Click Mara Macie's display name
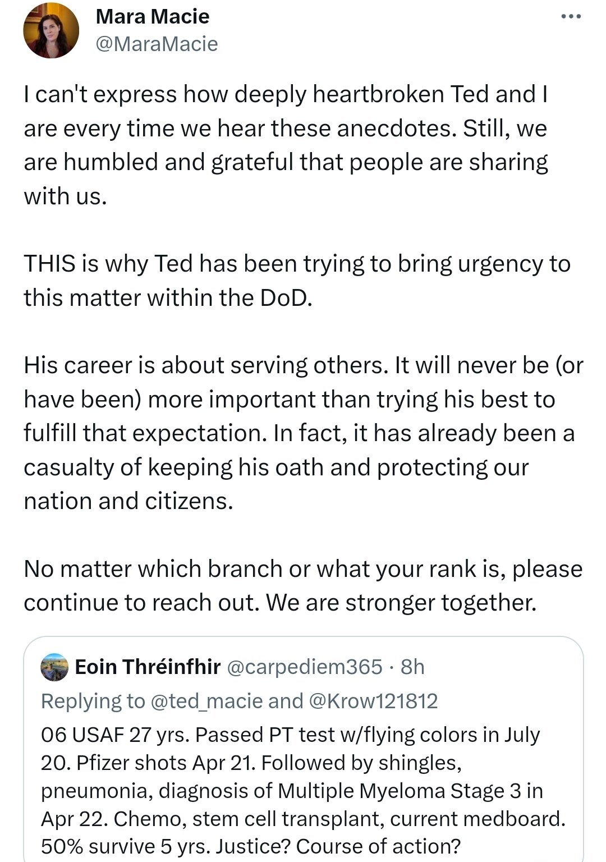The width and height of the screenshot is (606, 862). point(152,16)
